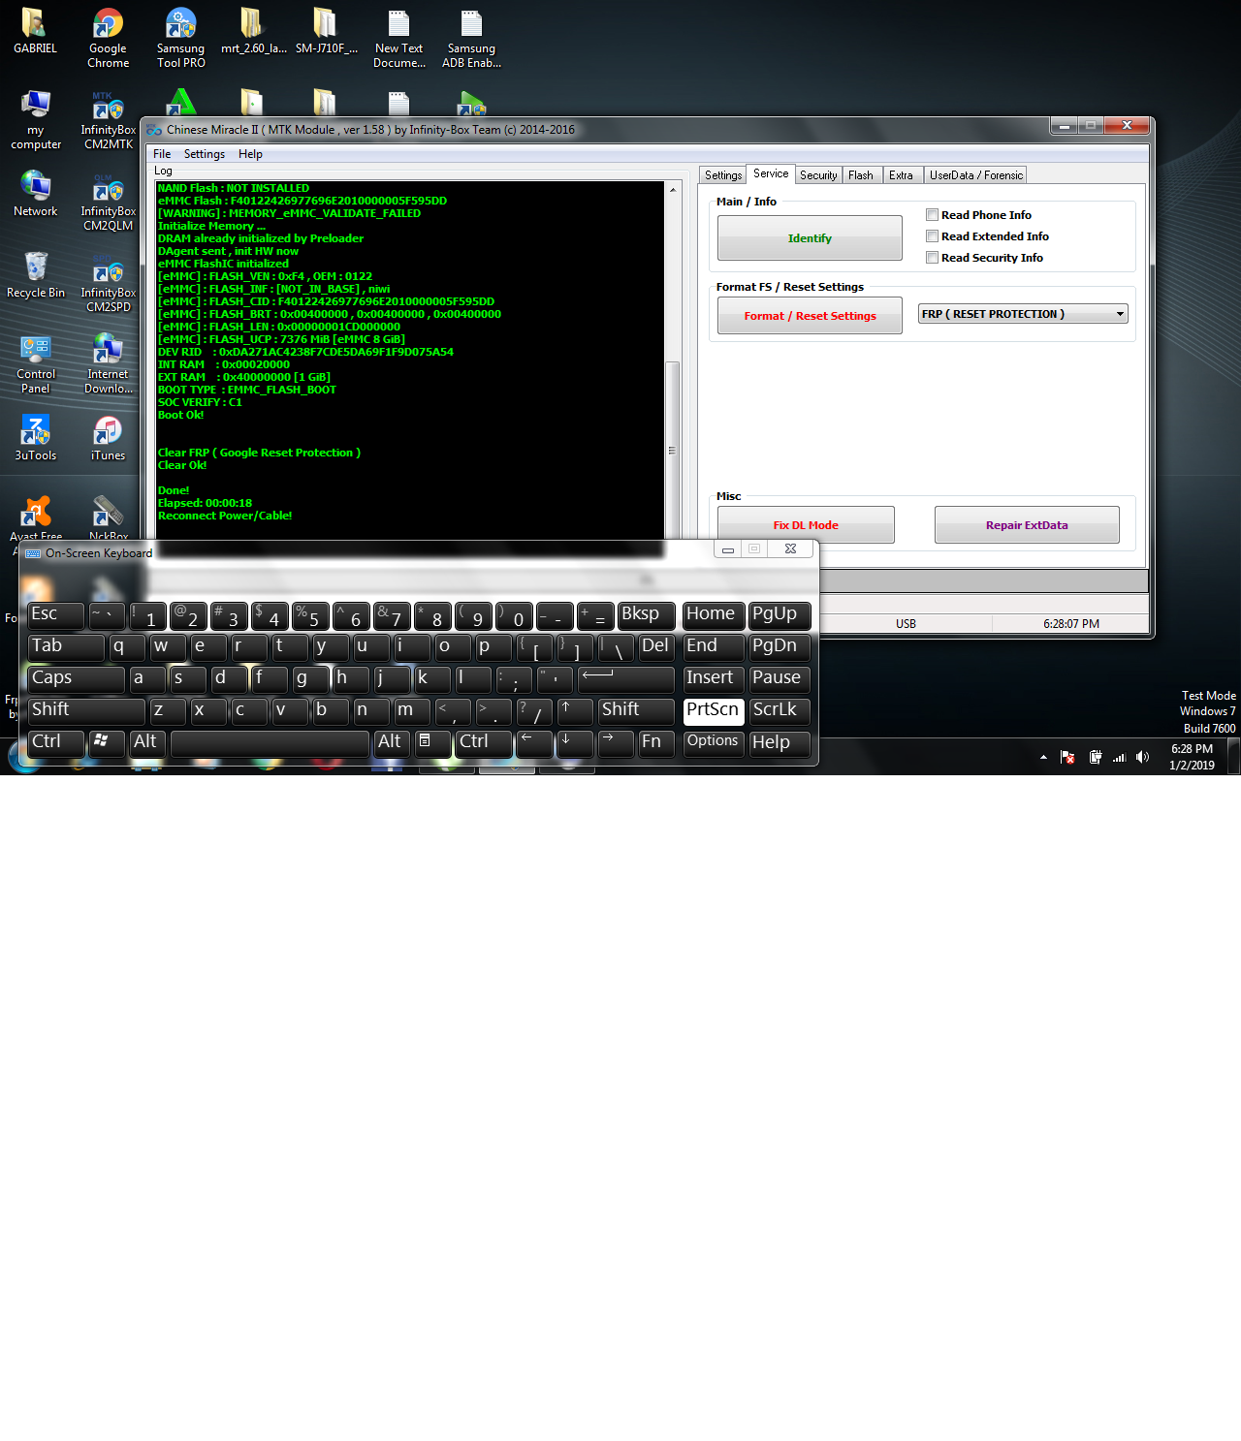Open the Help menu

250,154
